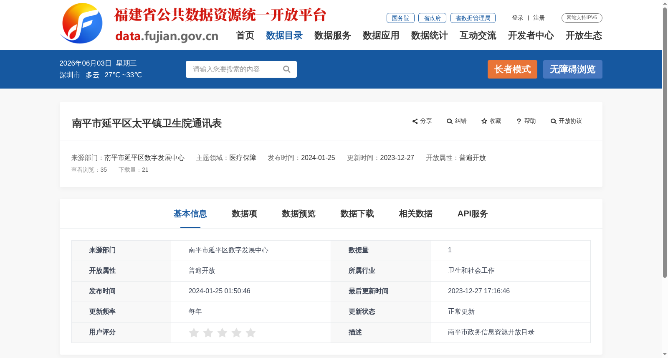Click the table cell 每年
The image size is (668, 358).
click(x=195, y=312)
